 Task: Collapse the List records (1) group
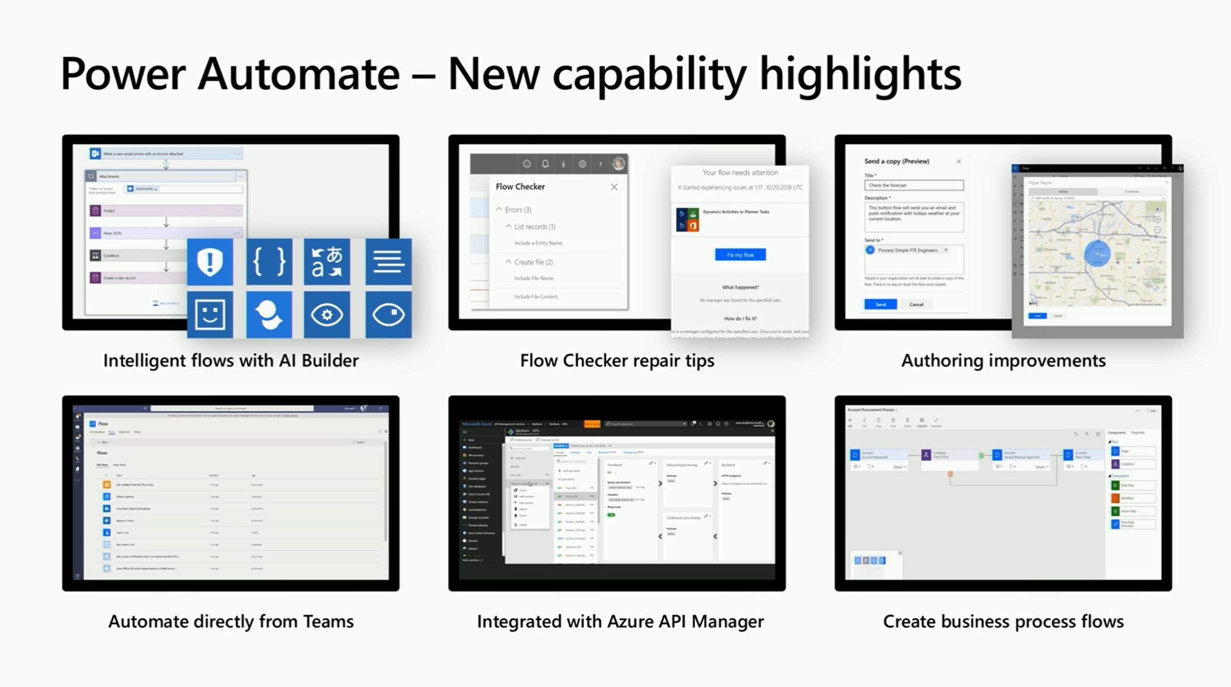(509, 226)
